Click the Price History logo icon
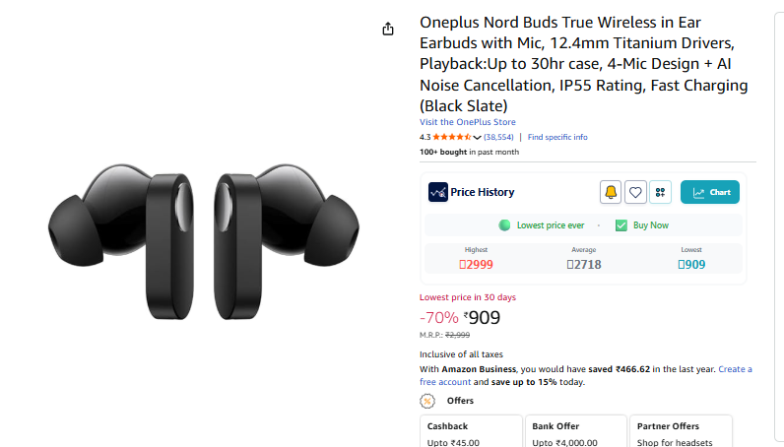Viewport: 784px width, 447px height. (438, 192)
